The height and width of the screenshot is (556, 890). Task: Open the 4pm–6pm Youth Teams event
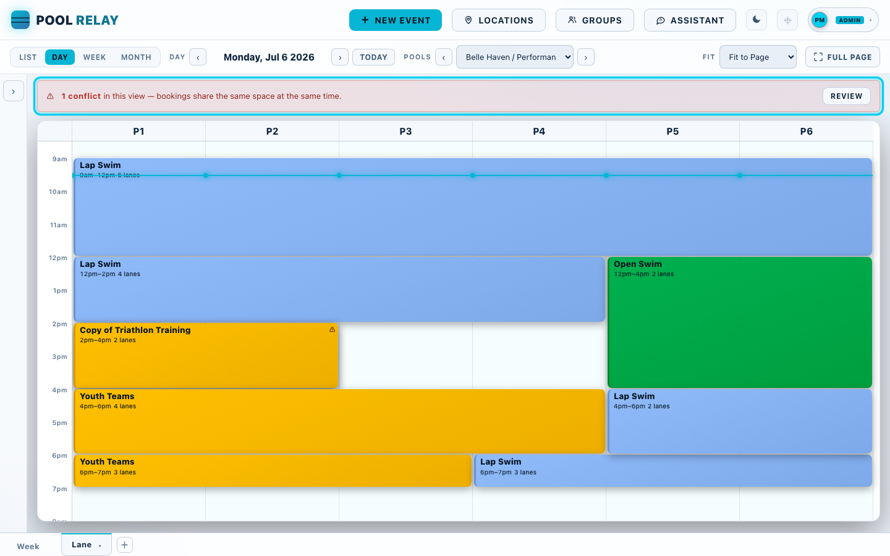click(x=339, y=421)
